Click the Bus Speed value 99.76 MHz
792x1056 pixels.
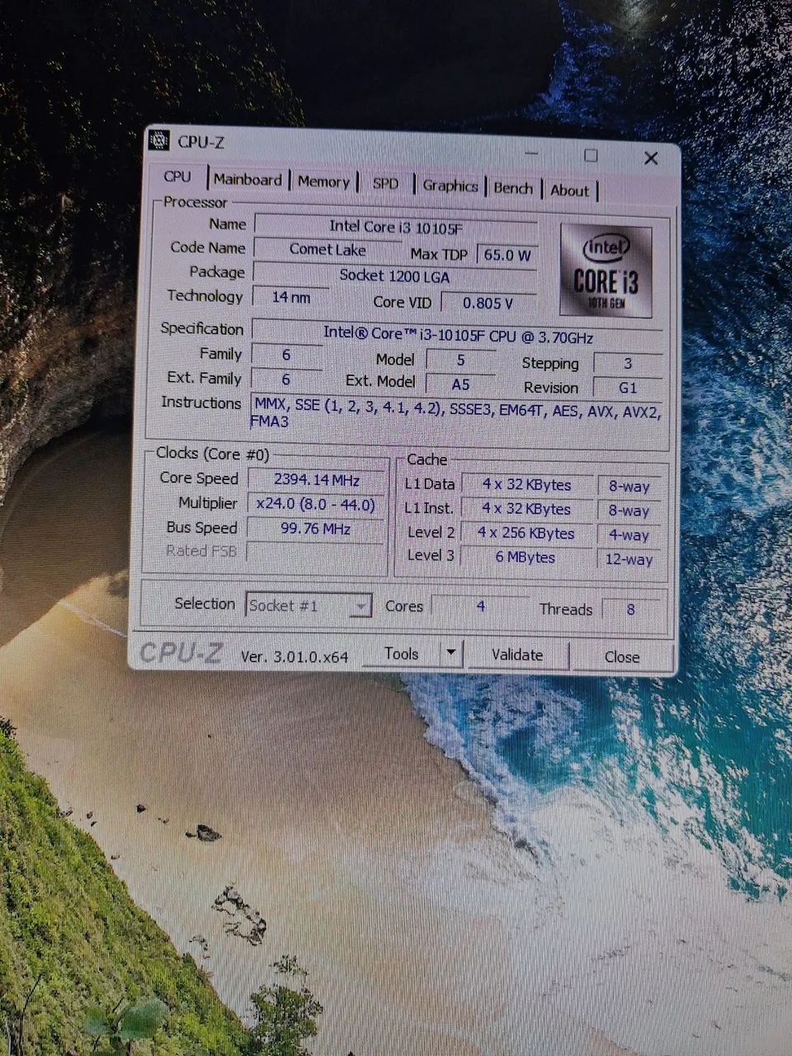point(316,528)
